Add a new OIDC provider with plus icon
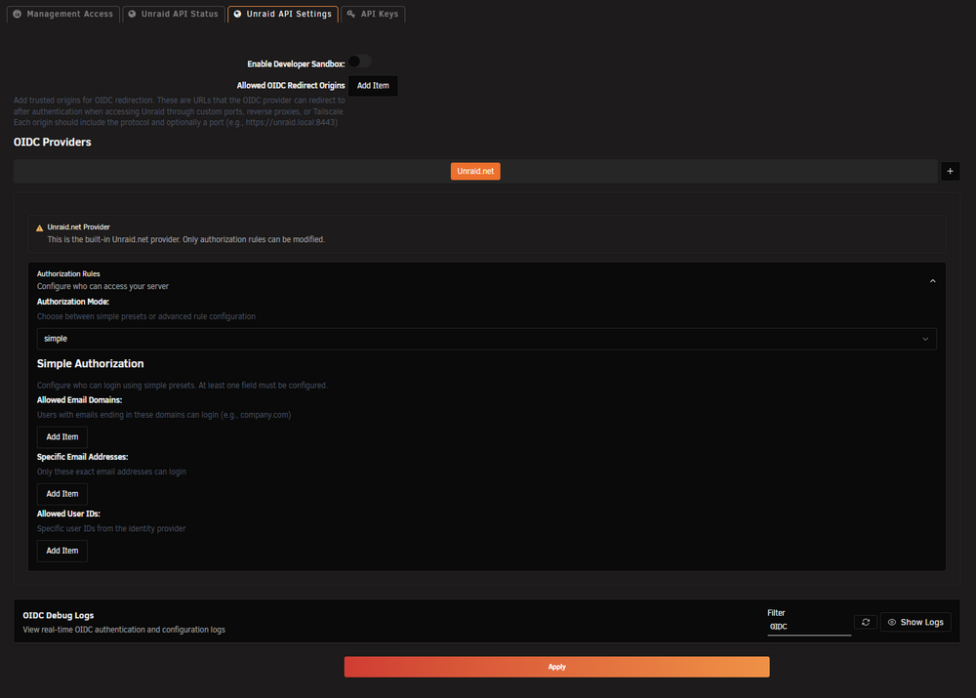Screen dimensions: 976x698 coord(950,171)
